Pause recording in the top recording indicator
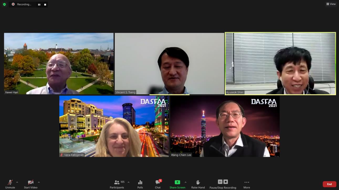339x190 pixels. (x=39, y=4)
